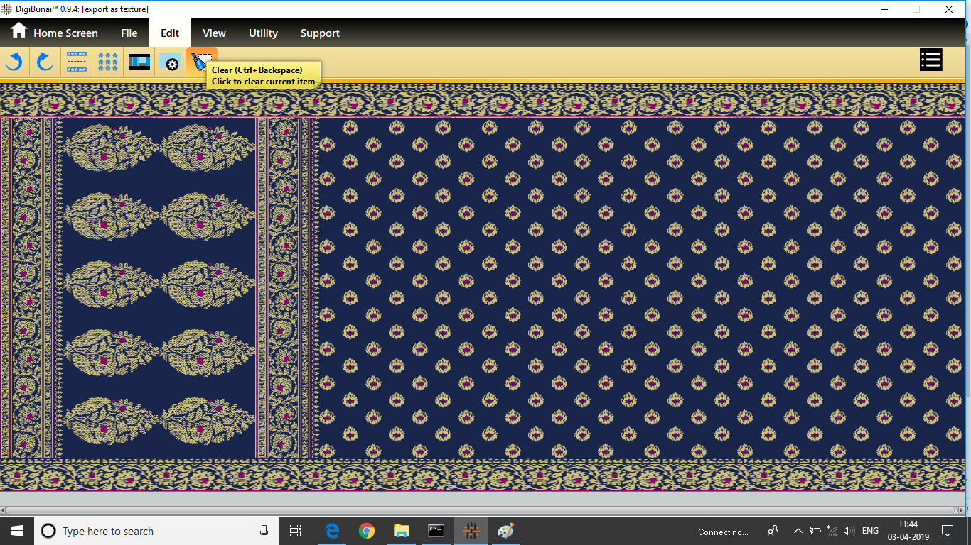Go to Home Screen
Image resolution: width=971 pixels, height=545 pixels.
click(x=55, y=33)
